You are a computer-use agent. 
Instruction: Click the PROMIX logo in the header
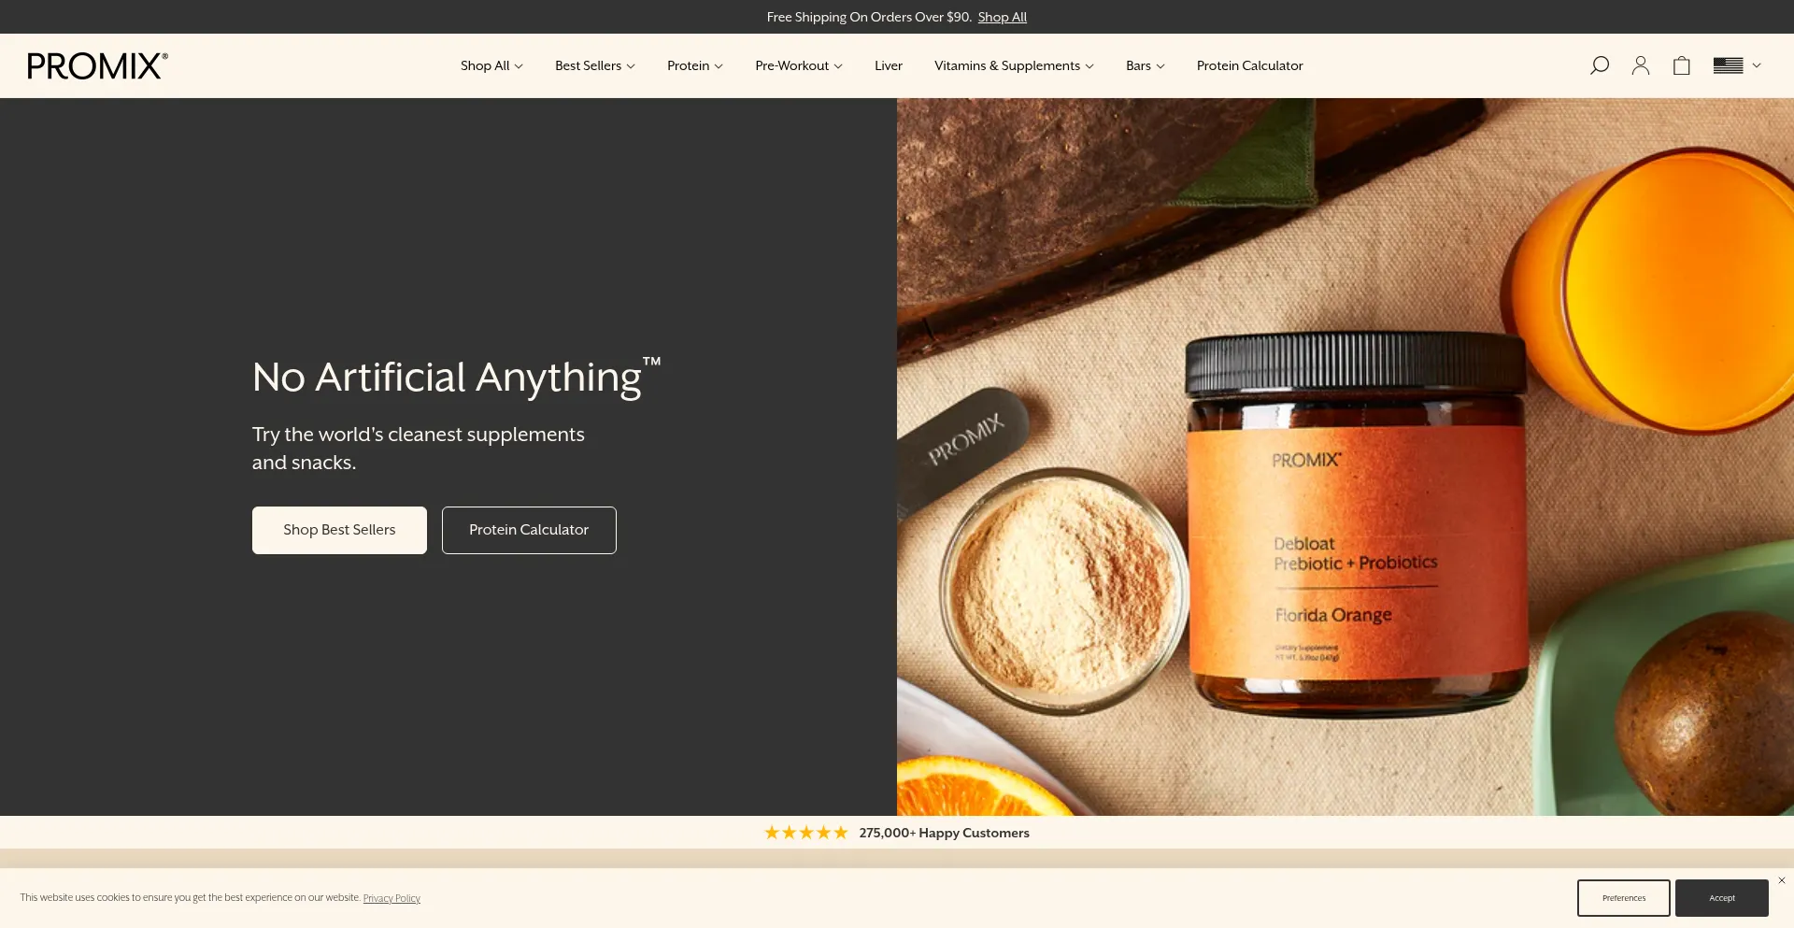[97, 65]
